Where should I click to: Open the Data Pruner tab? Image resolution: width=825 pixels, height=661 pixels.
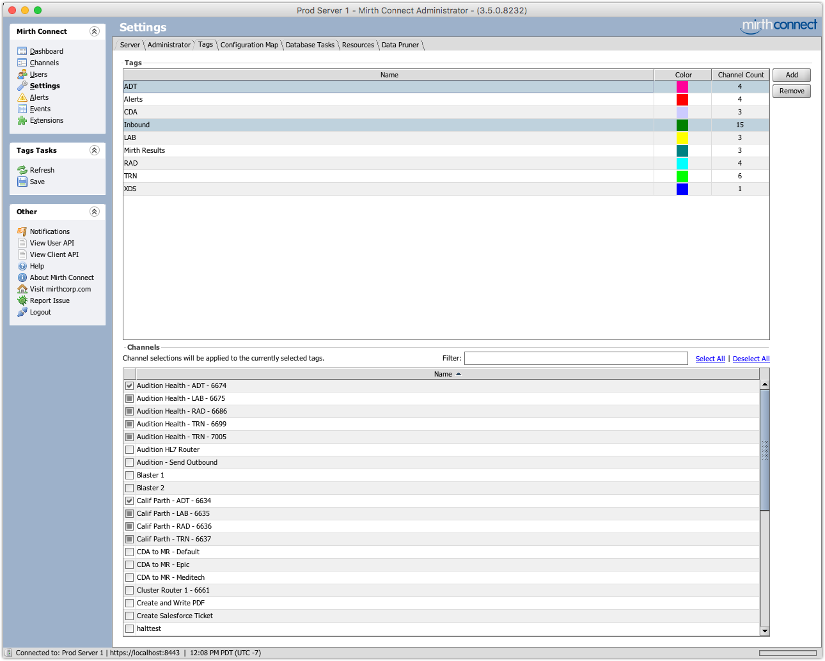400,45
